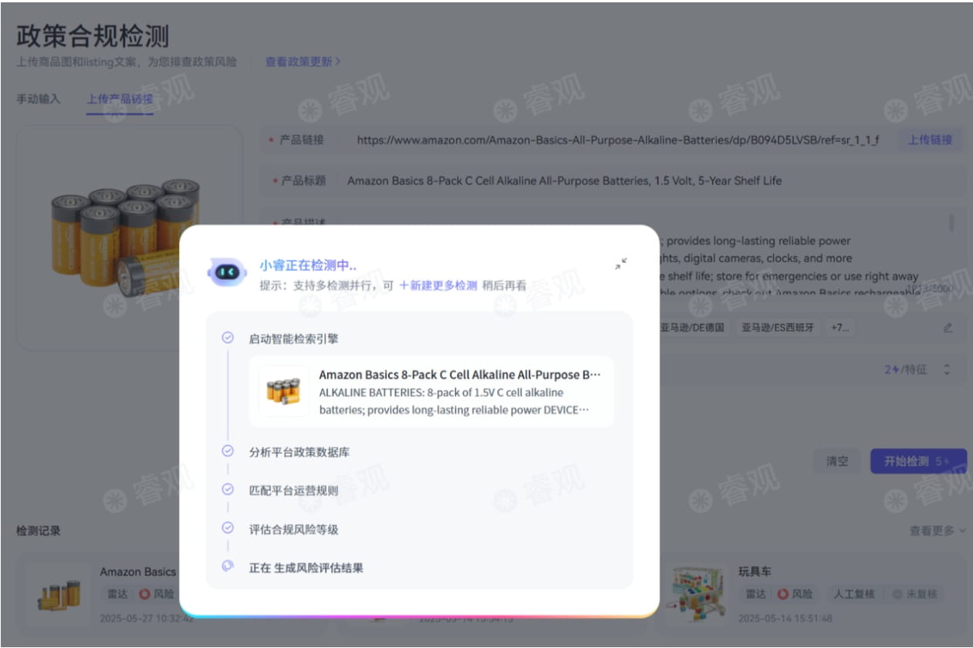Click the 分析平台政策数据库 step text
The width and height of the screenshot is (973, 648).
299,451
